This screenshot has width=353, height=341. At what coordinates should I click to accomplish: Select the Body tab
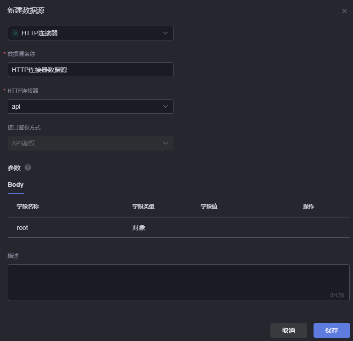(x=16, y=185)
